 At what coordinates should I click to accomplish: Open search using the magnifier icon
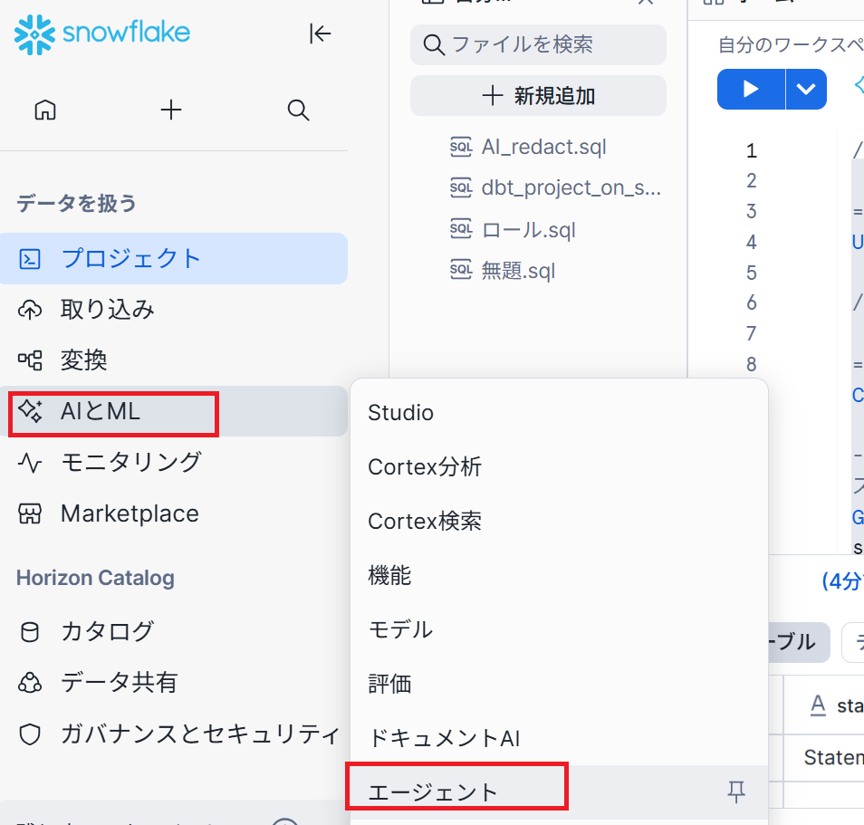pos(298,110)
